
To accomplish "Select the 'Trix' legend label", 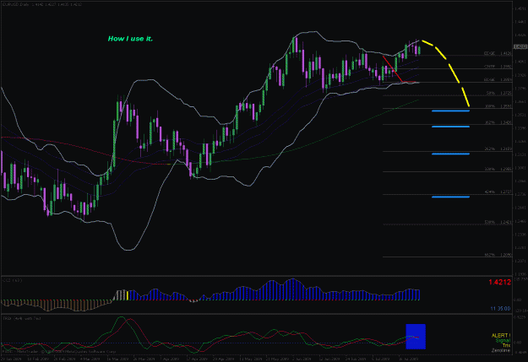I will point(506,345).
